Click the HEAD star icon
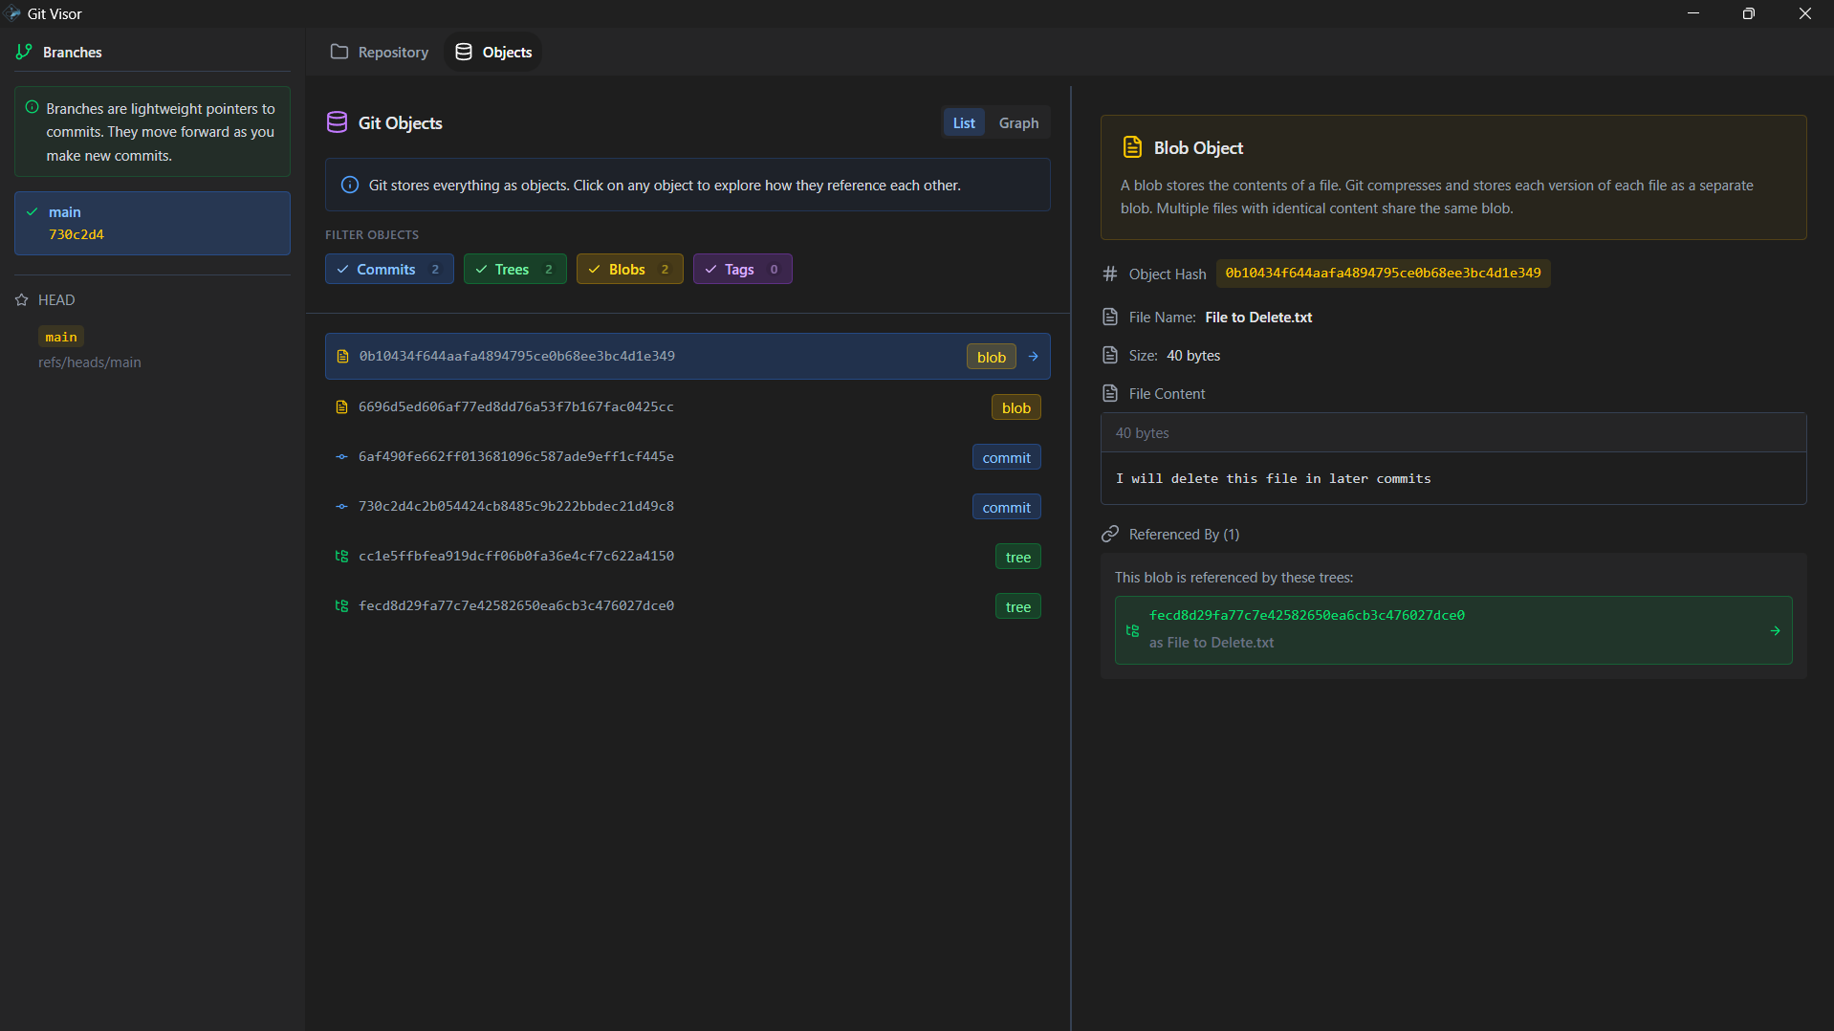Screen dimensions: 1834x1031 click(22, 300)
